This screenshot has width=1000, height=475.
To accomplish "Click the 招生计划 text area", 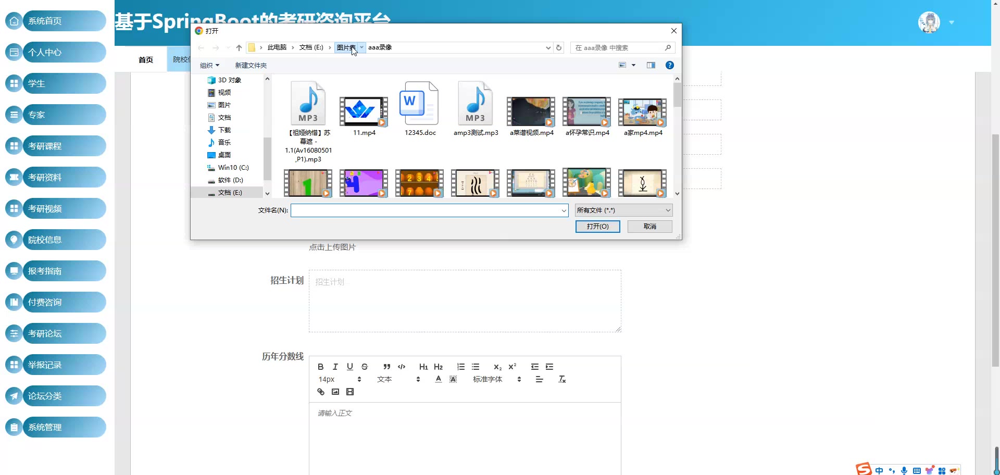I will (465, 301).
